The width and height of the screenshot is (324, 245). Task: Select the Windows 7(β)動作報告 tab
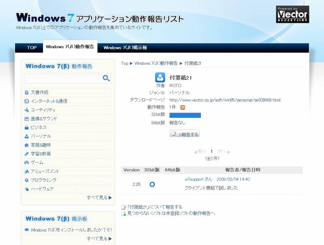[x=70, y=47]
